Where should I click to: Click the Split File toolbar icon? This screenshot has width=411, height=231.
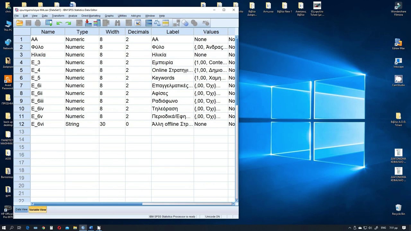point(149,23)
